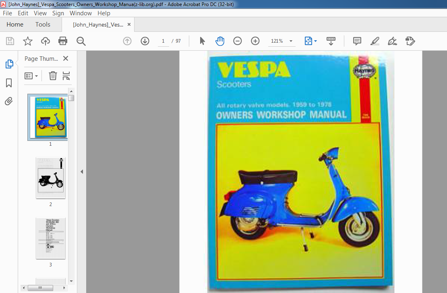
Task: Switch to the Tools tab
Action: coord(43,25)
